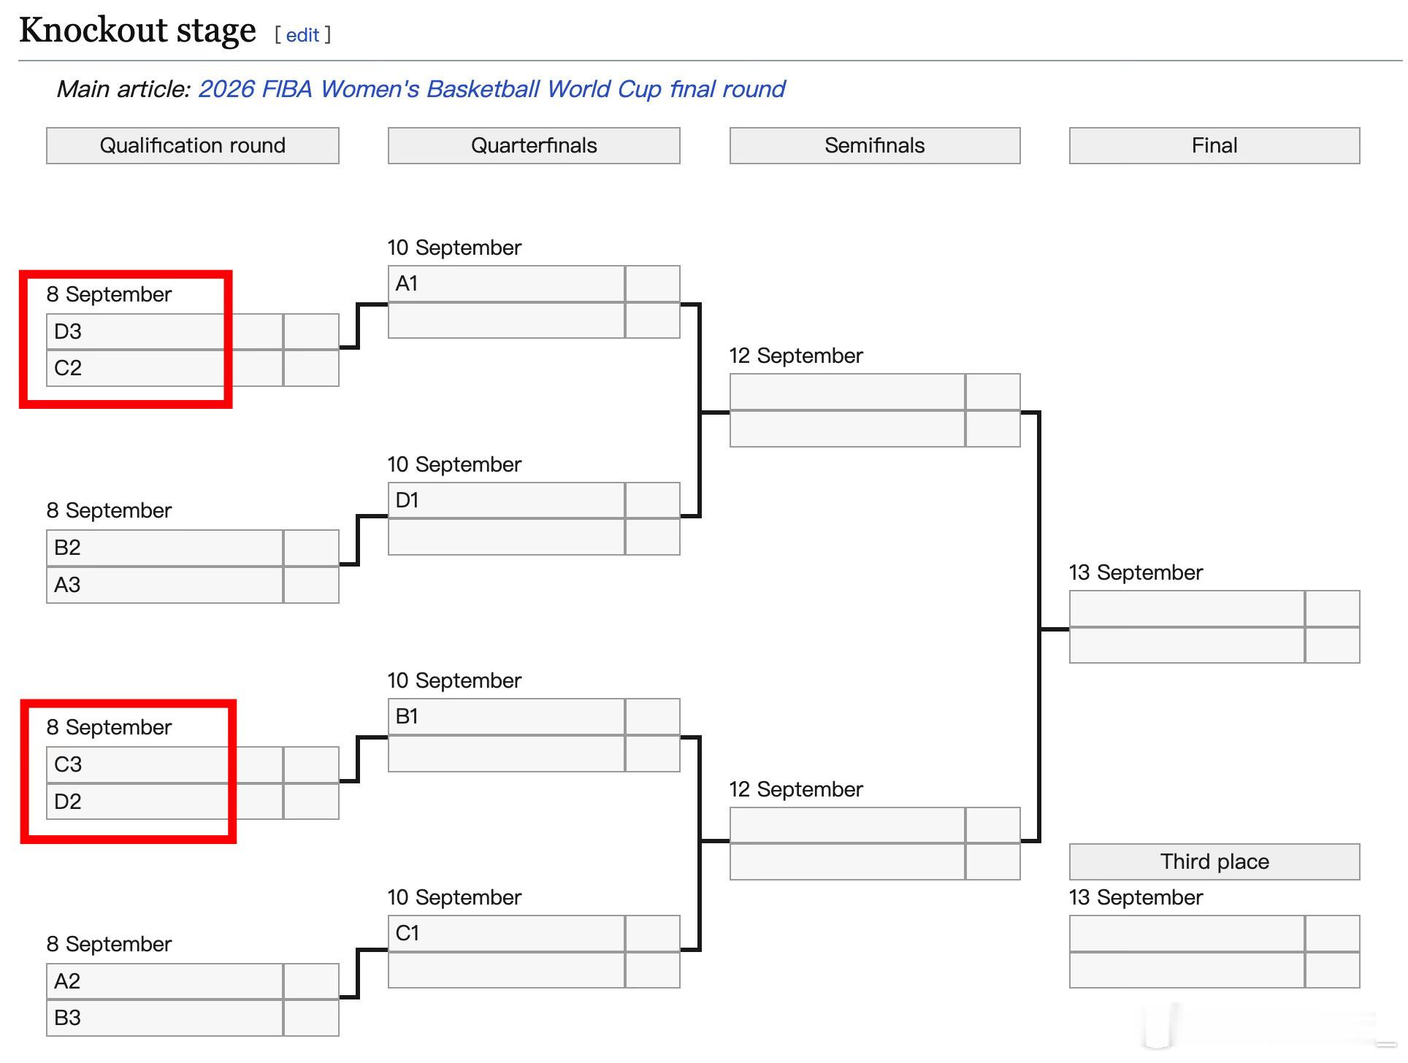
Task: Click the C1 quarterfinal cell
Action: (x=505, y=933)
